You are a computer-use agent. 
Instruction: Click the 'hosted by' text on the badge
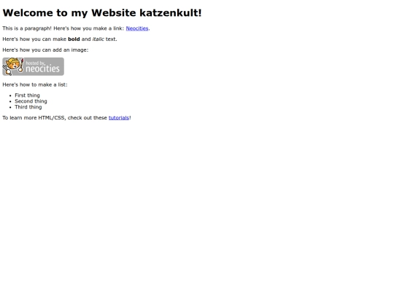36,63
